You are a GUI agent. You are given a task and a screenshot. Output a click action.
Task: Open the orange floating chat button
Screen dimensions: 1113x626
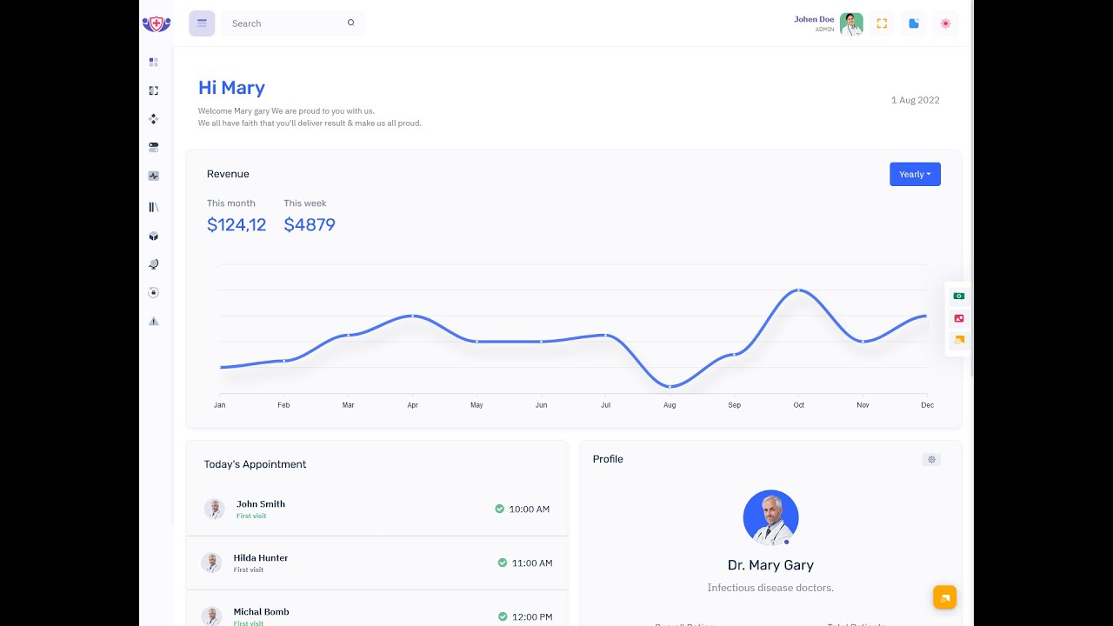[944, 597]
